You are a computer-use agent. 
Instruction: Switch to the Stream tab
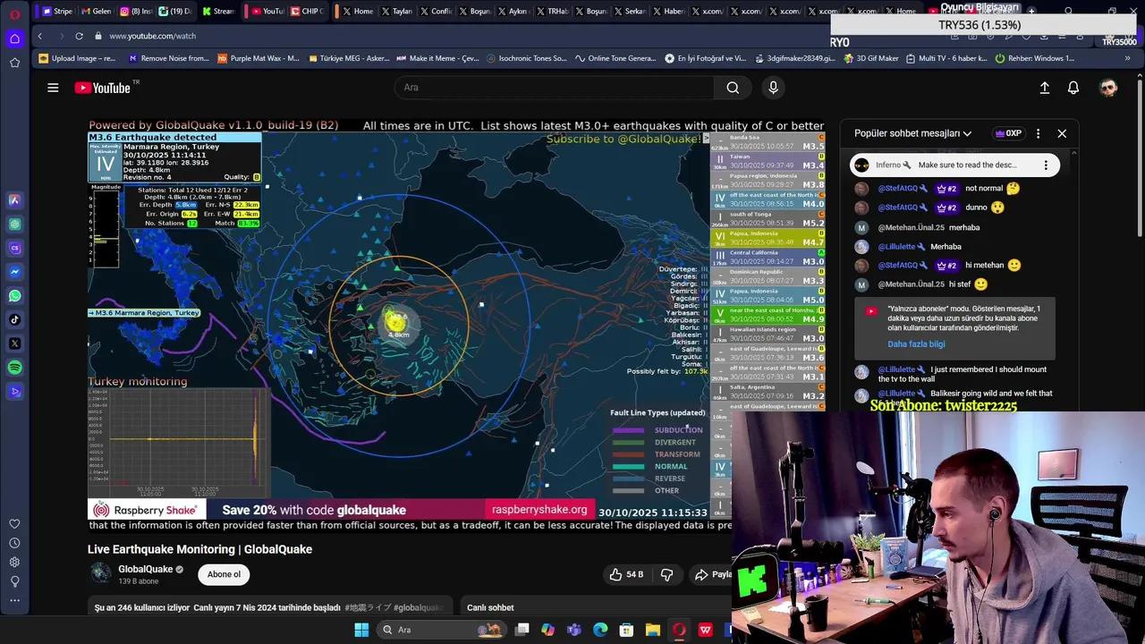click(218, 11)
